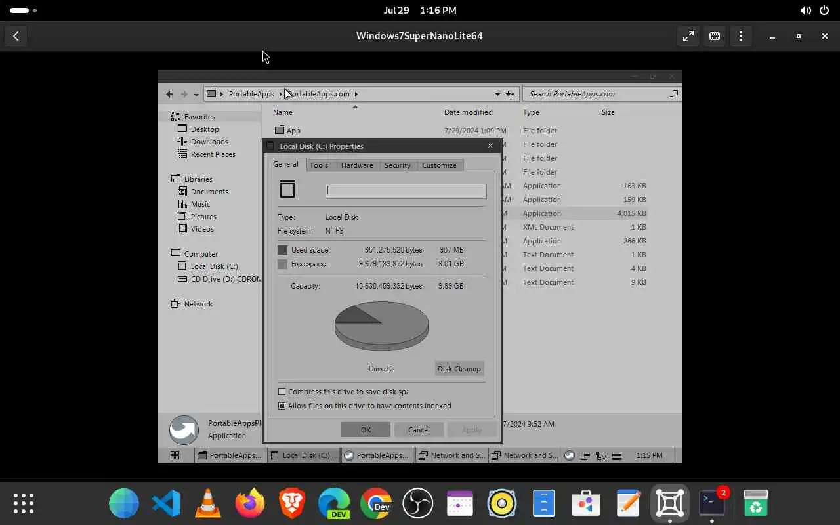This screenshot has width=840, height=525.
Task: Click the Explorer back arrow
Action: (x=169, y=94)
